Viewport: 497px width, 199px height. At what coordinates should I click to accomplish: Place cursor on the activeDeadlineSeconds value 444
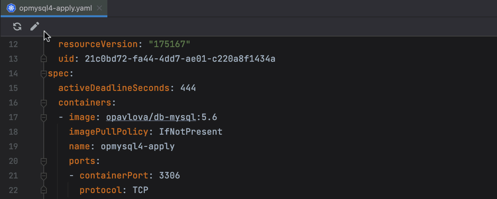(188, 88)
